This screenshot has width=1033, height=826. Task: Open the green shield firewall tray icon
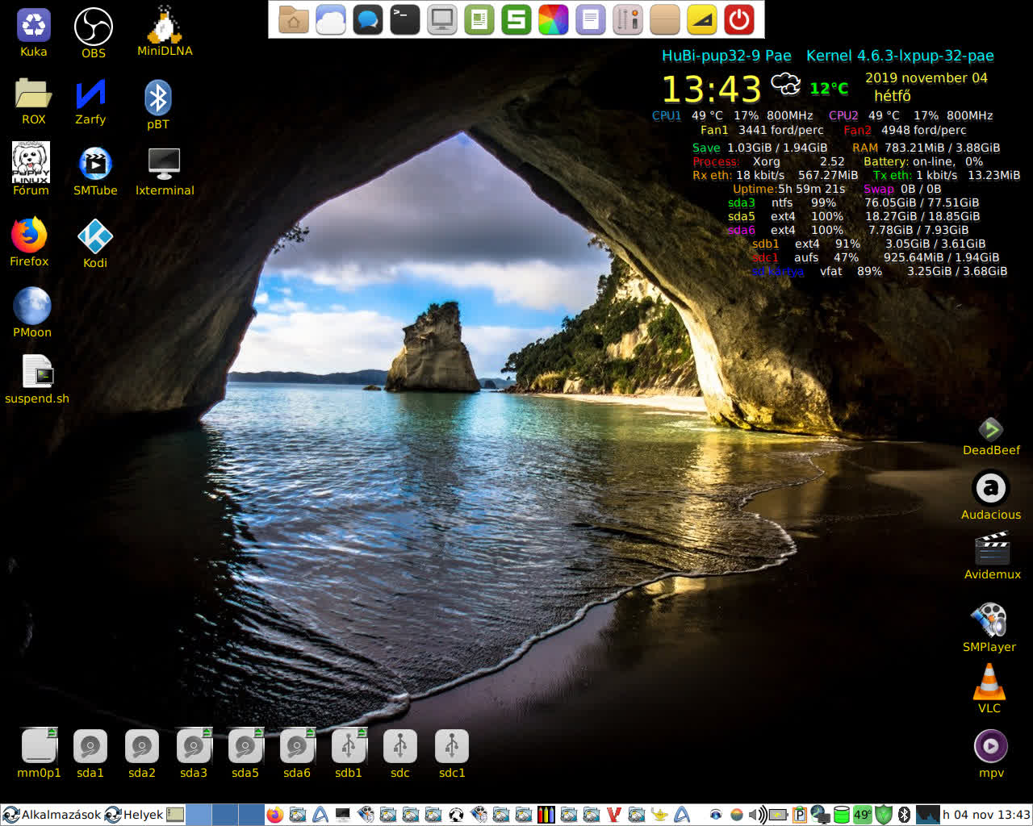[883, 815]
